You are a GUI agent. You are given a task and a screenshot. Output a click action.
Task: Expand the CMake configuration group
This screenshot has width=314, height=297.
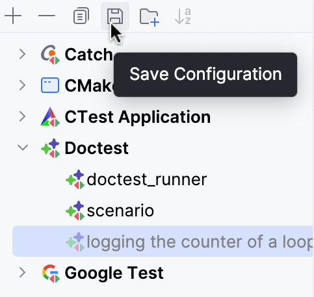[x=23, y=85]
